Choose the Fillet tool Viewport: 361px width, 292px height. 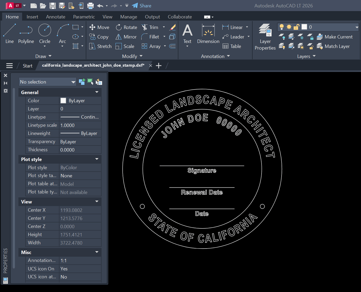click(x=150, y=37)
